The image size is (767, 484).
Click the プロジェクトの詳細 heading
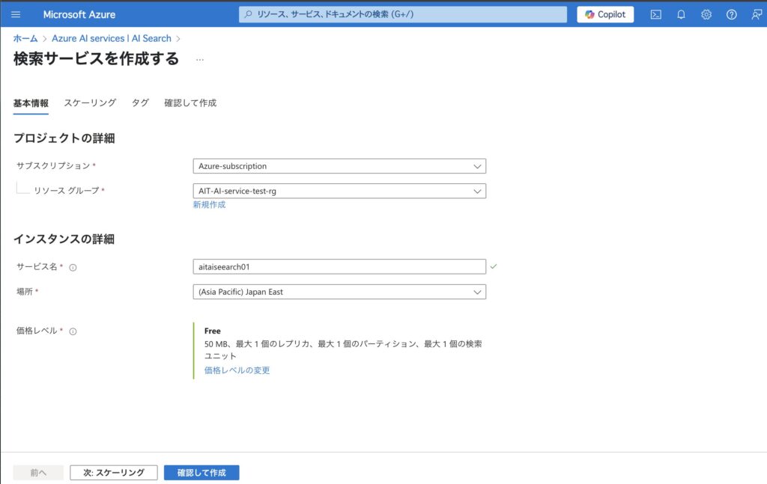(64, 138)
